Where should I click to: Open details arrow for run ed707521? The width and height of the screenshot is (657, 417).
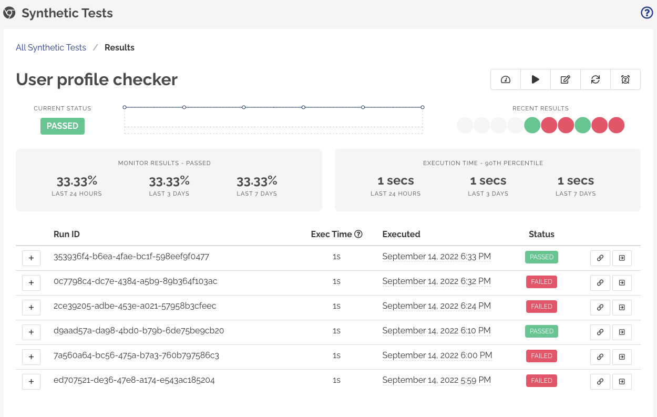[x=622, y=381]
